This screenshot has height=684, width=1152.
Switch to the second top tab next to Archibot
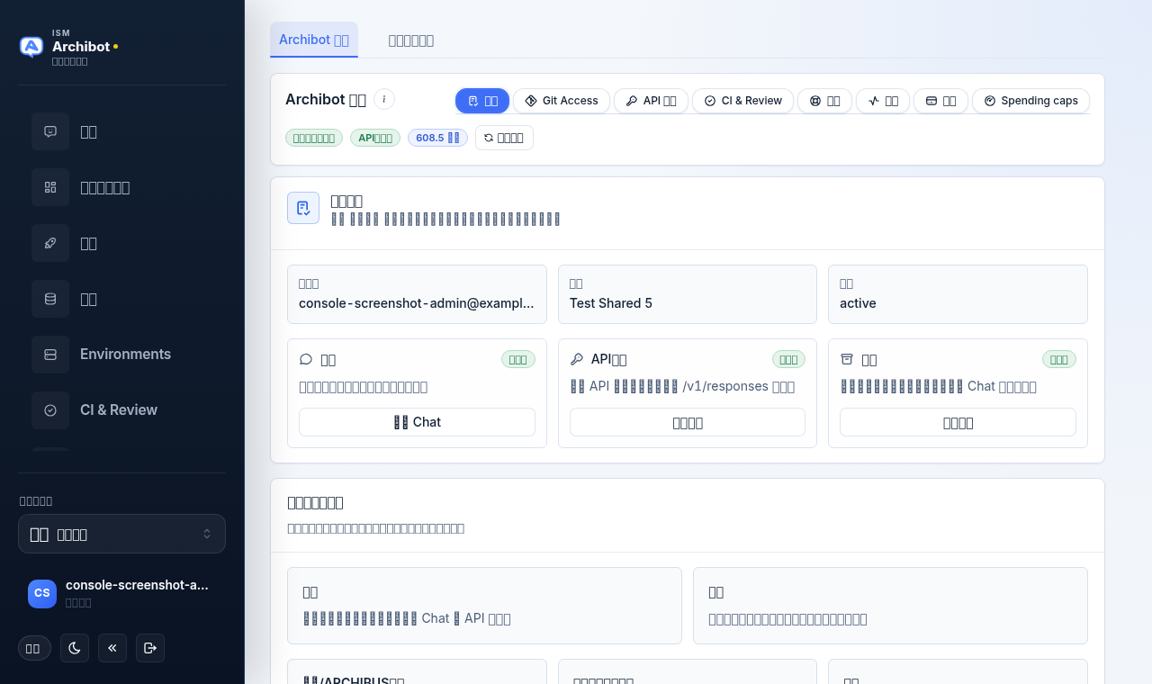point(411,40)
